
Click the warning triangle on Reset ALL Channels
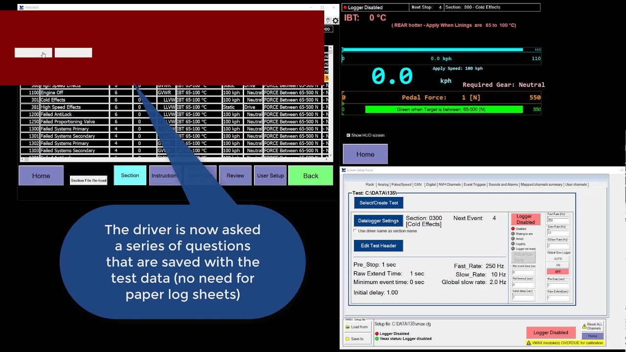click(x=584, y=327)
